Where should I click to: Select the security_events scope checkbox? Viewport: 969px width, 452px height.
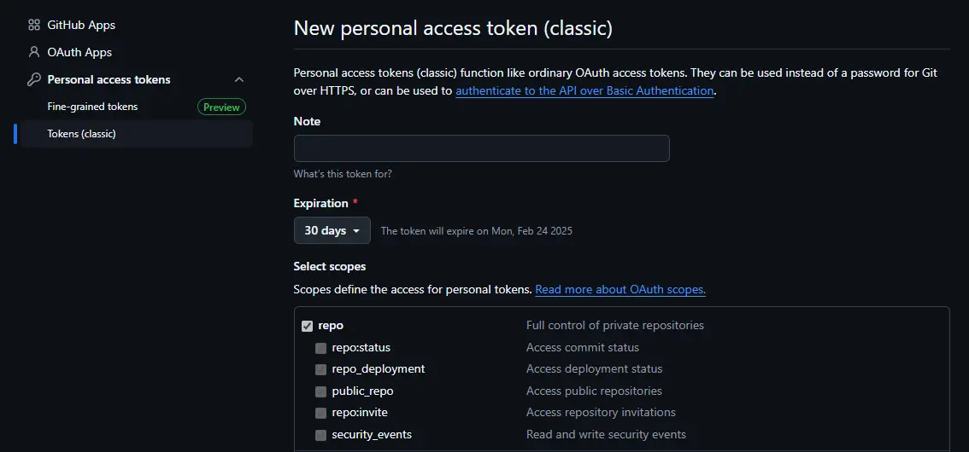[320, 435]
